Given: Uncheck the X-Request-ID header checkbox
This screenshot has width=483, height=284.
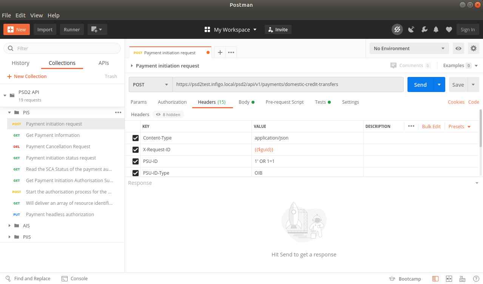Looking at the screenshot, I should (x=136, y=150).
